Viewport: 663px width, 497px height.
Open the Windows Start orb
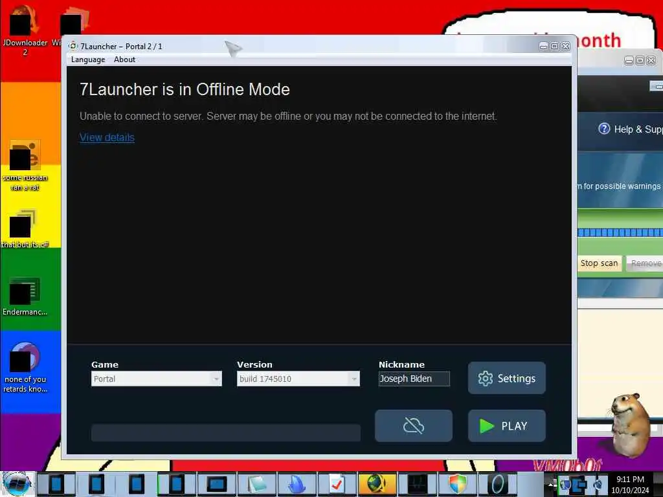[17, 484]
